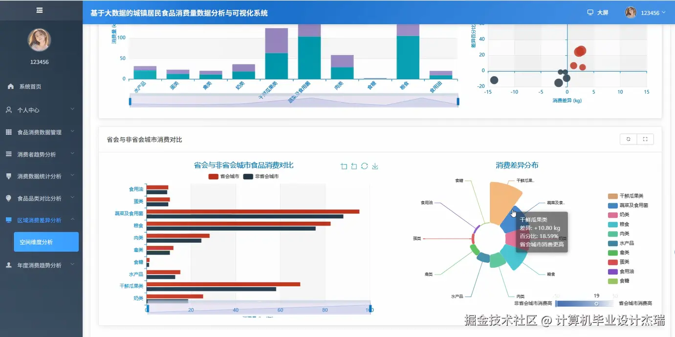Toggle 蔬菜及食用菌 in pie legend
The height and width of the screenshot is (337, 675).
point(628,205)
